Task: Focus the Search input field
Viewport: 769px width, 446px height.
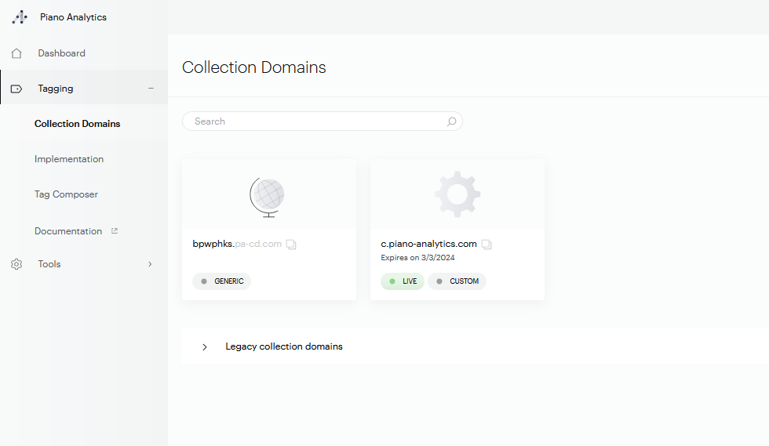Action: [314, 121]
